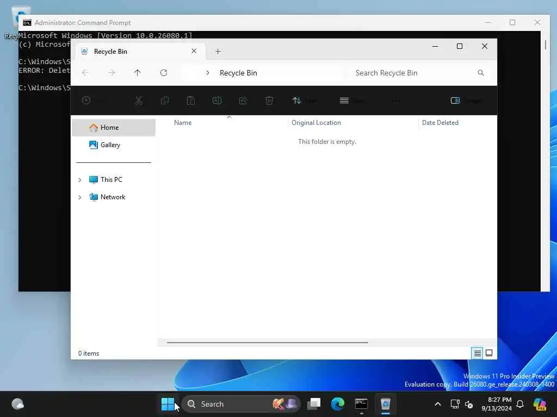This screenshot has width=557, height=417.
Task: Open the Sort options menu
Action: (305, 100)
